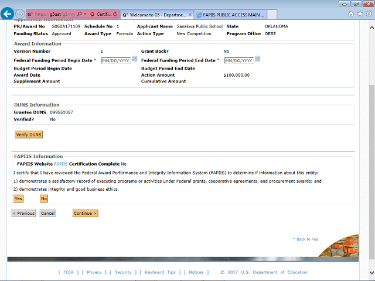Click the Verify DUNS button
The image size is (375, 281).
pyautogui.click(x=29, y=135)
